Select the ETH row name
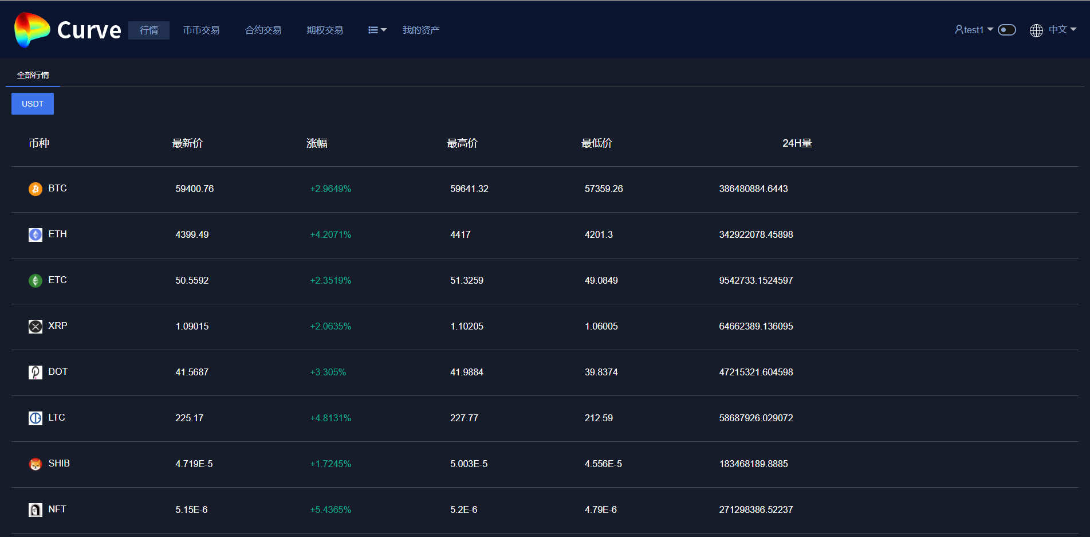The image size is (1090, 537). click(x=57, y=234)
